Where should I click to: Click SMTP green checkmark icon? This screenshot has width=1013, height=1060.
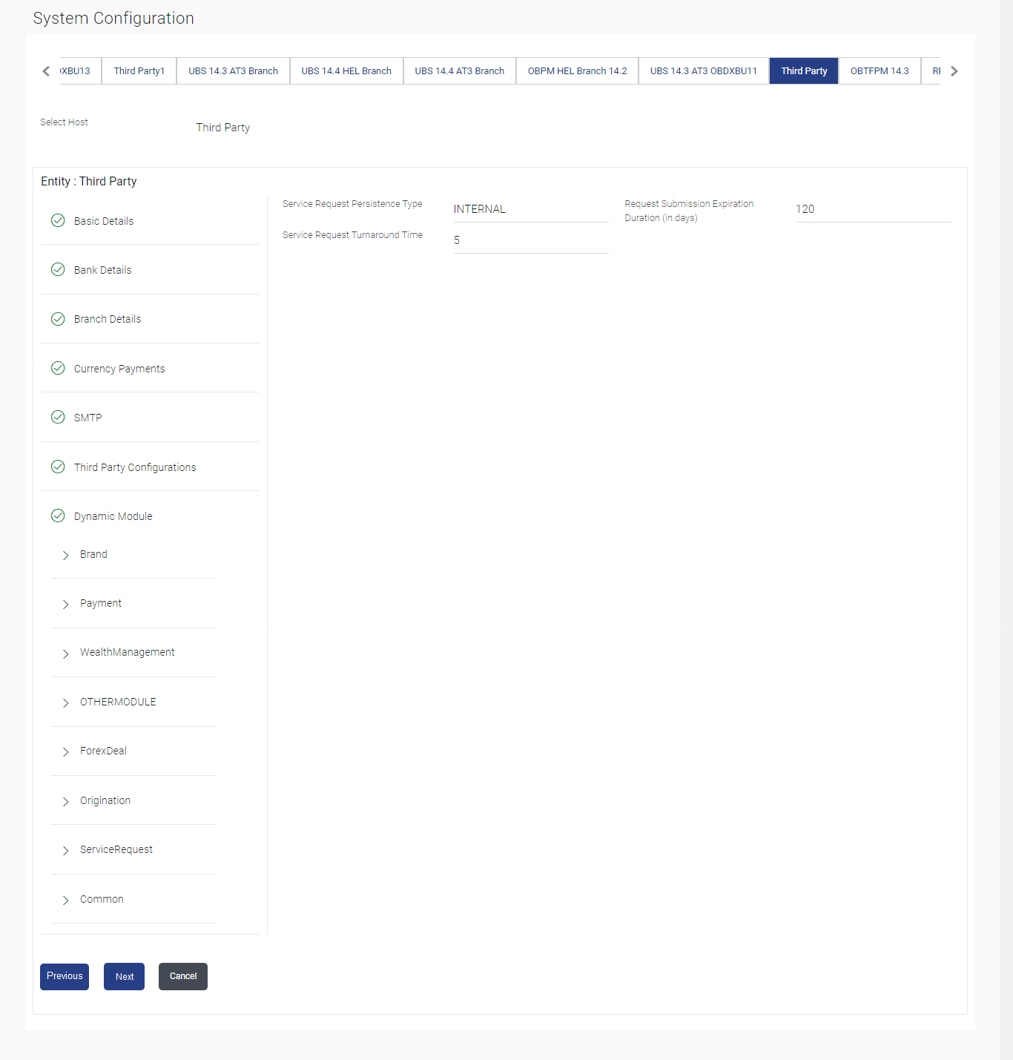click(x=58, y=417)
